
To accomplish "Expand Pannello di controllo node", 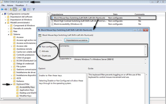I will click(9, 28).
